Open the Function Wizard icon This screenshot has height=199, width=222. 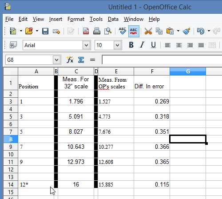(70, 60)
